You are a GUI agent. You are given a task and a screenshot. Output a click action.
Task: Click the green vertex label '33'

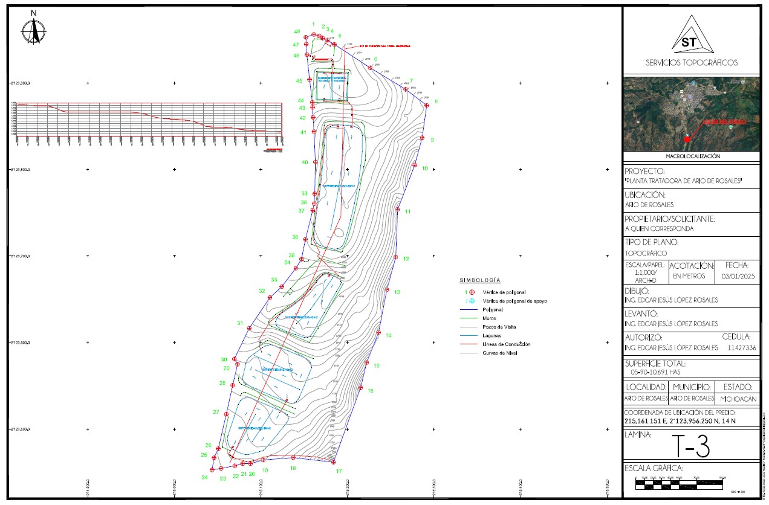[x=274, y=280]
